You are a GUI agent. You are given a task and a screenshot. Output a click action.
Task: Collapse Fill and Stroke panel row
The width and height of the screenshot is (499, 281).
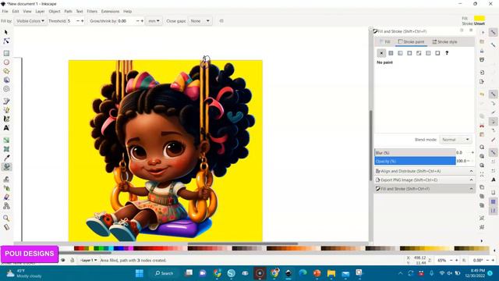(424, 189)
